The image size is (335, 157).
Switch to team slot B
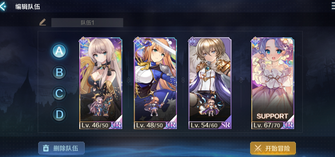(x=59, y=72)
